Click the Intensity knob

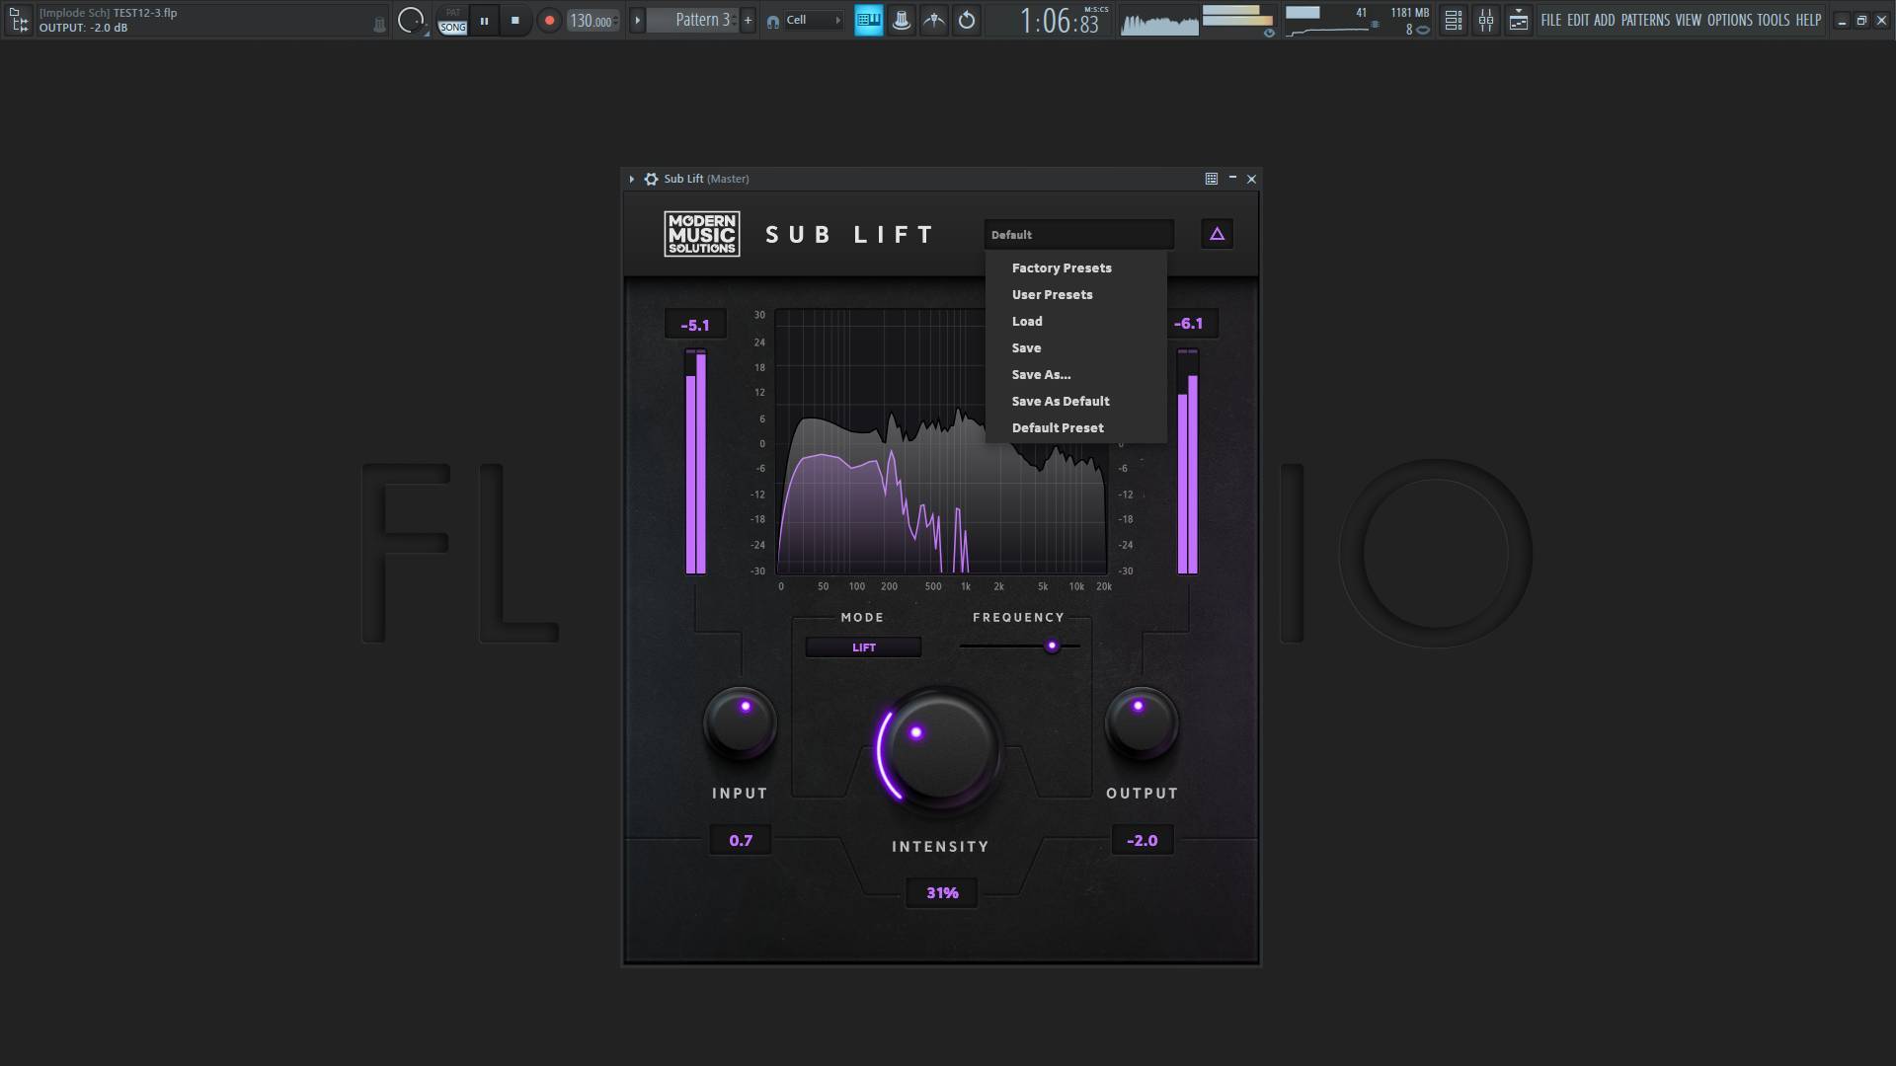[939, 749]
